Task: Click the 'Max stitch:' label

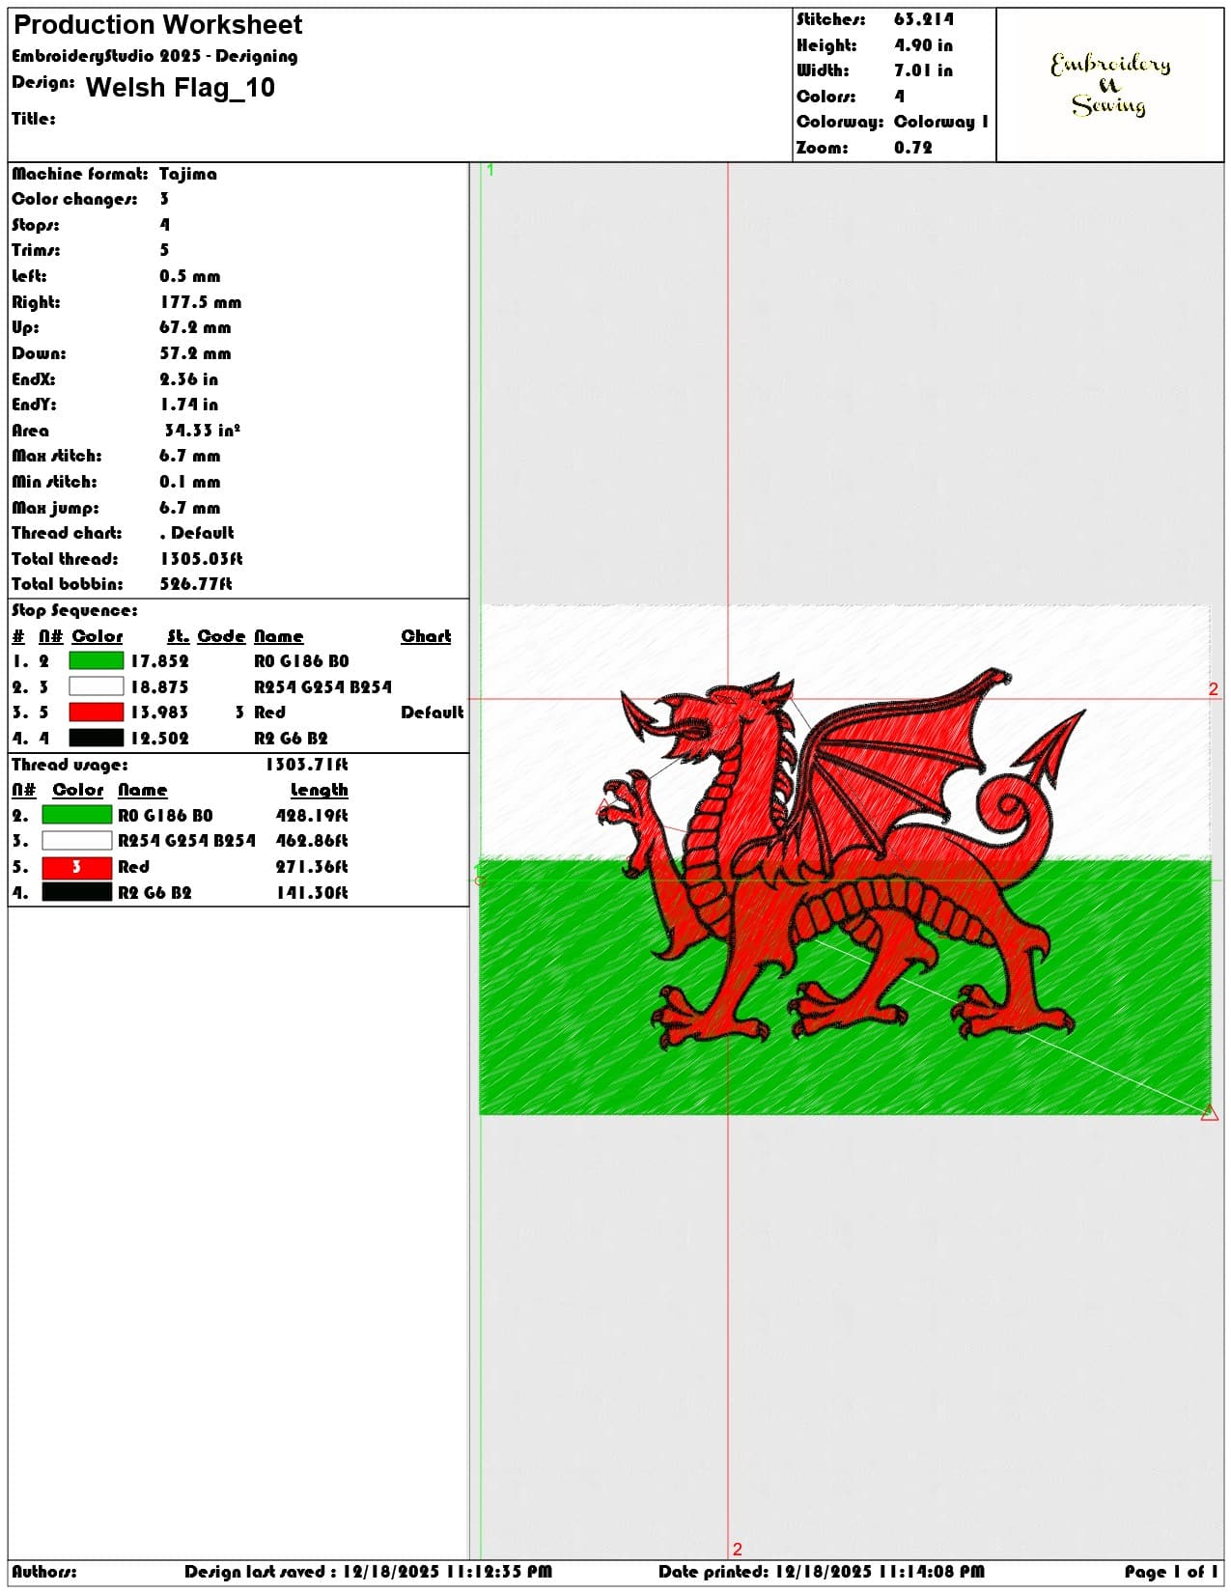Action: (x=57, y=456)
